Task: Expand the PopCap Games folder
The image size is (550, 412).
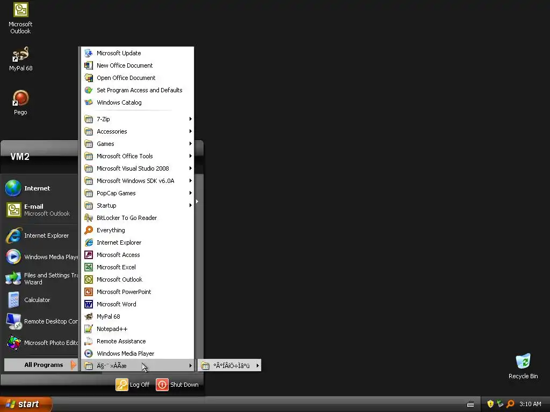Action: pos(137,193)
